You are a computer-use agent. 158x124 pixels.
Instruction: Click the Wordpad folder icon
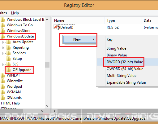tap(2, 86)
